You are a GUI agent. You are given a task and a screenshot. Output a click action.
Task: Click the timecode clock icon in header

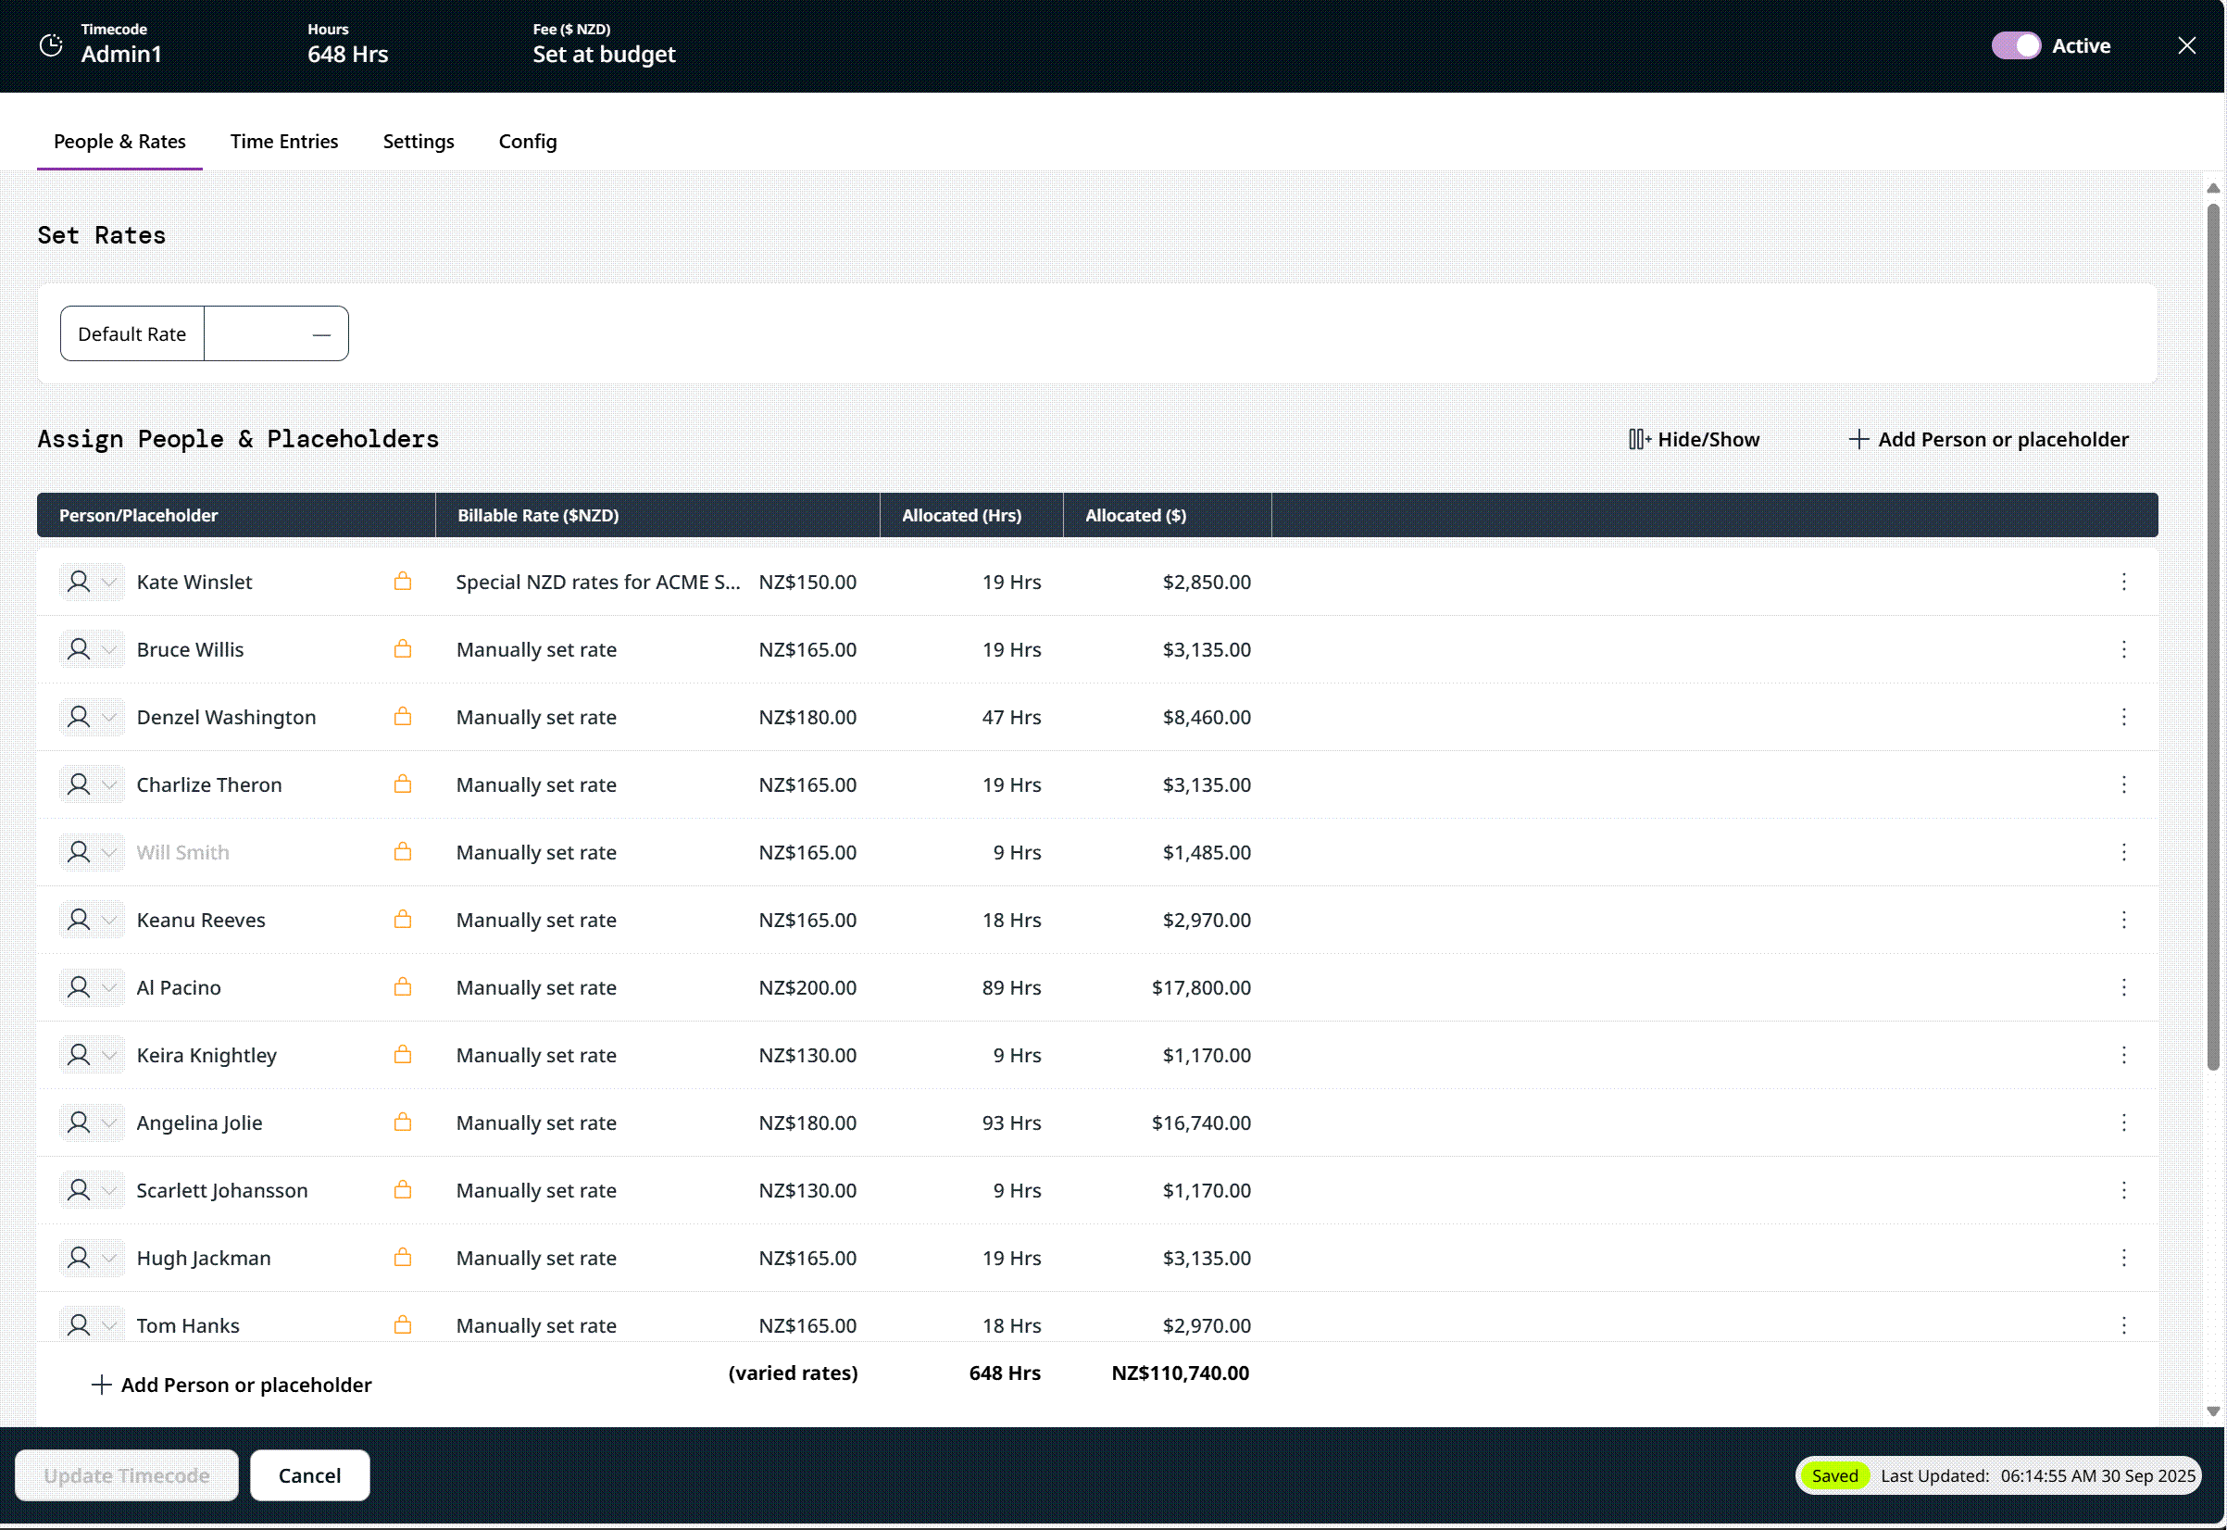[x=51, y=45]
